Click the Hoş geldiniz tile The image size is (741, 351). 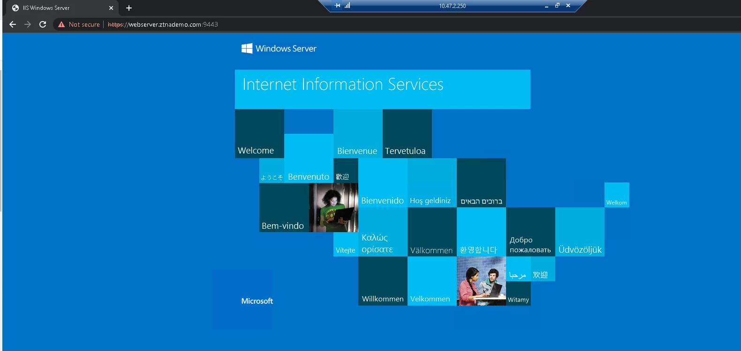[432, 183]
